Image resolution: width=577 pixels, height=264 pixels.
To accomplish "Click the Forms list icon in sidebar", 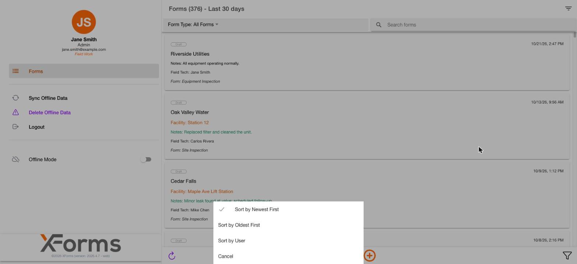I will pyautogui.click(x=15, y=71).
